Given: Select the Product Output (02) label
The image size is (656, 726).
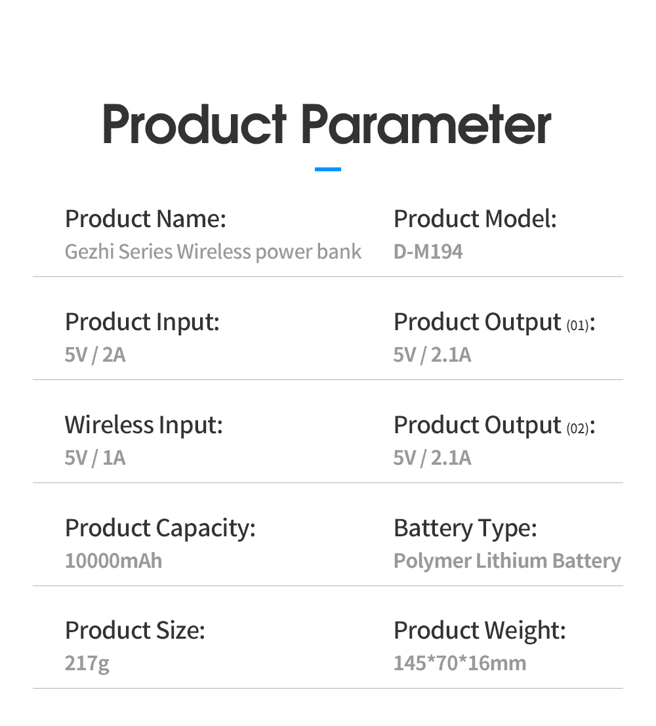Looking at the screenshot, I should coord(494,425).
